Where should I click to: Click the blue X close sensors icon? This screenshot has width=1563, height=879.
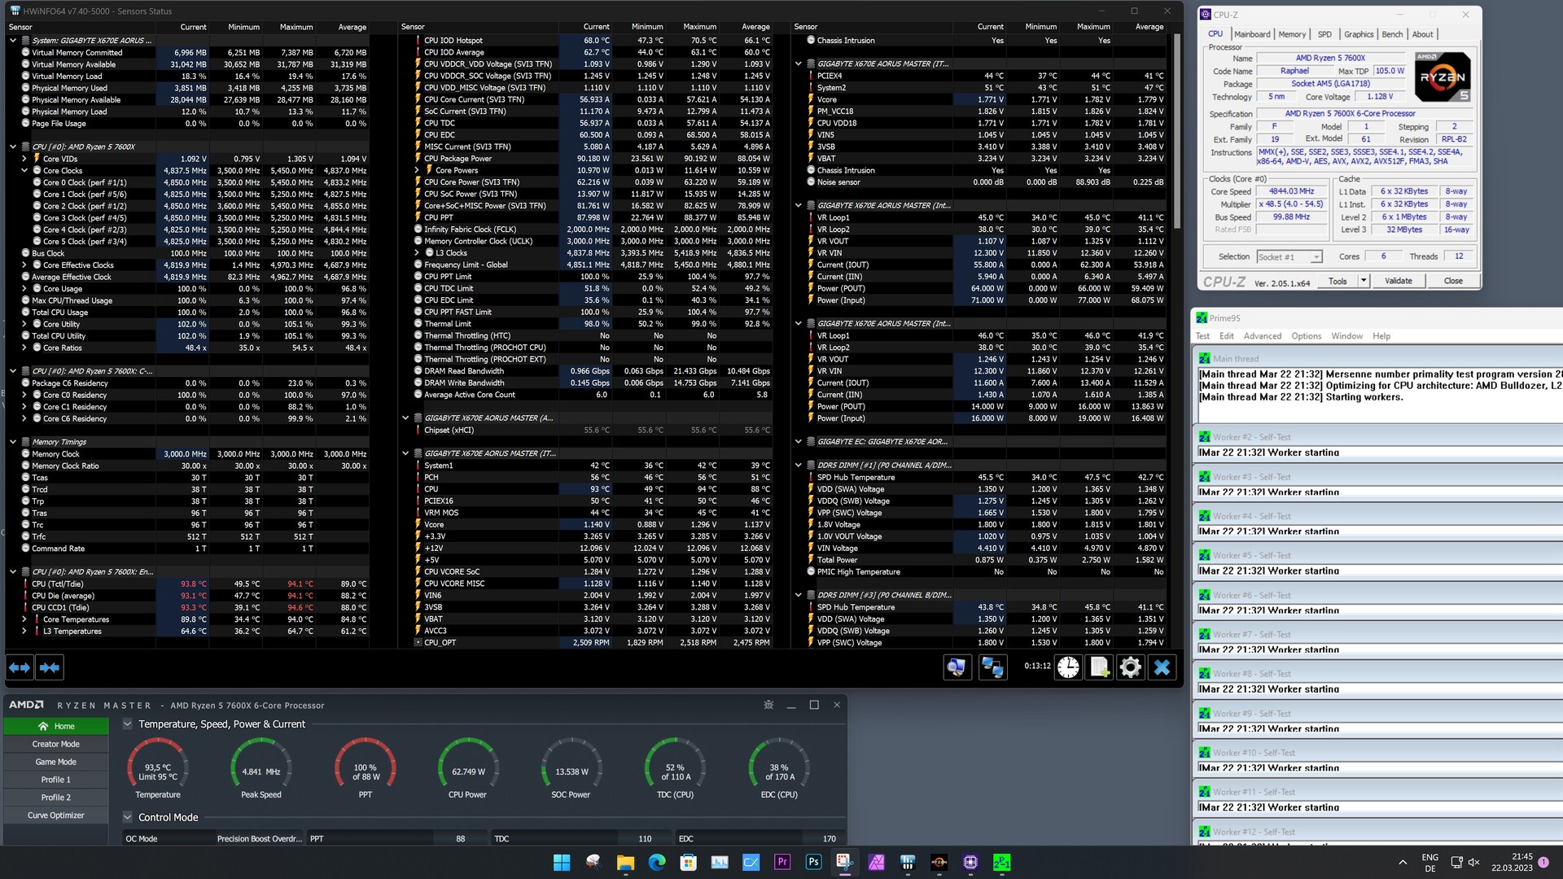[1162, 667]
